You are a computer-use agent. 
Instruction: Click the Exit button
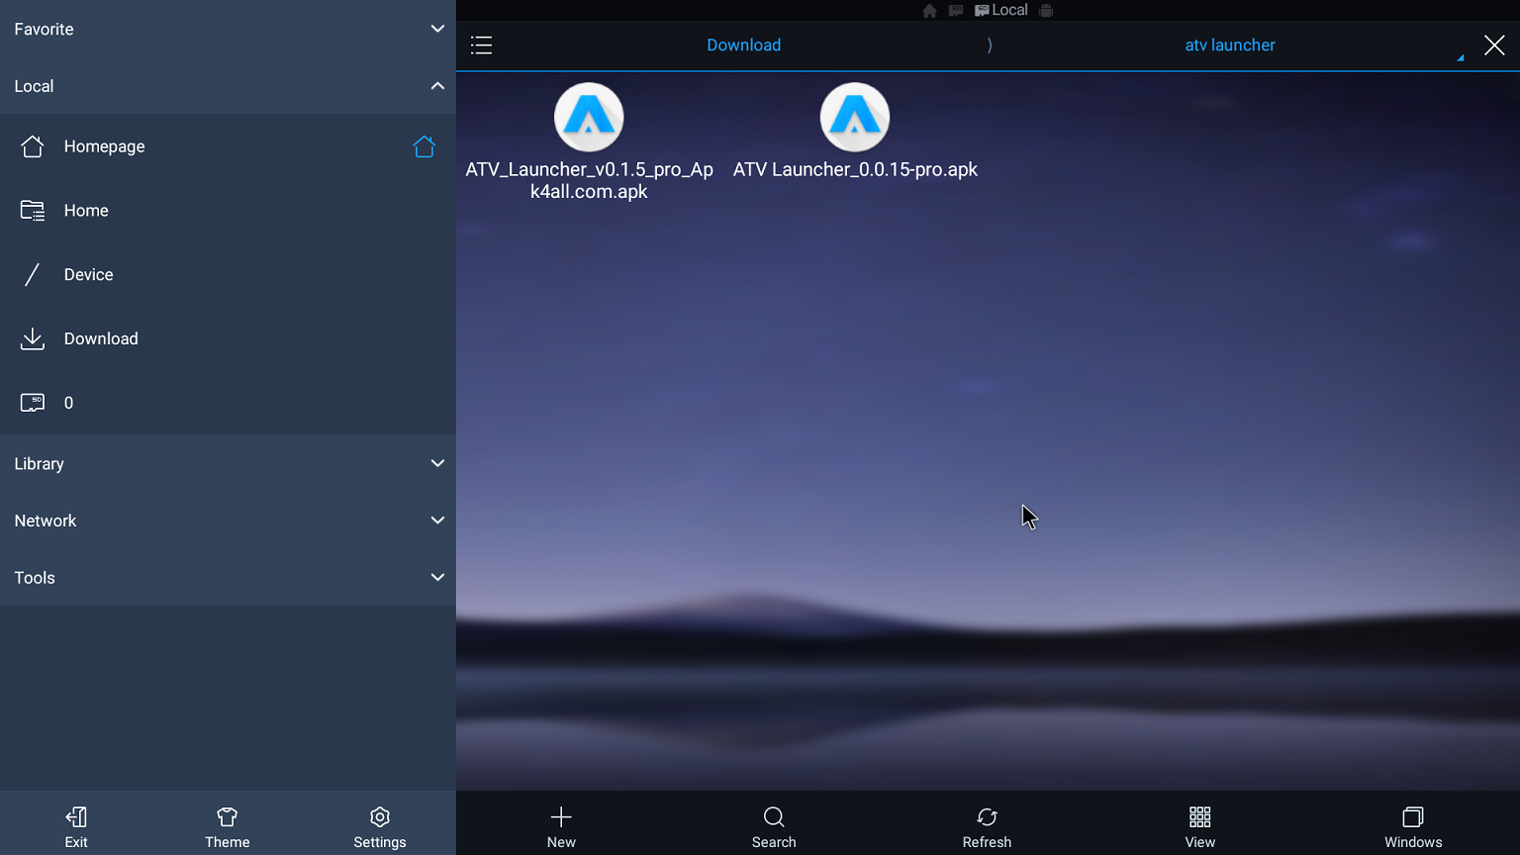(x=76, y=826)
